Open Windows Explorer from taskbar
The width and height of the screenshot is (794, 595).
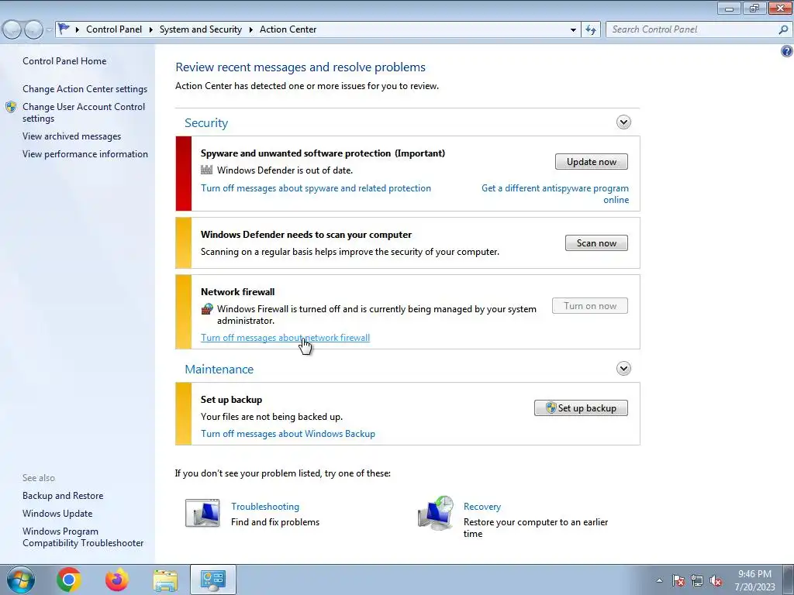click(x=165, y=580)
